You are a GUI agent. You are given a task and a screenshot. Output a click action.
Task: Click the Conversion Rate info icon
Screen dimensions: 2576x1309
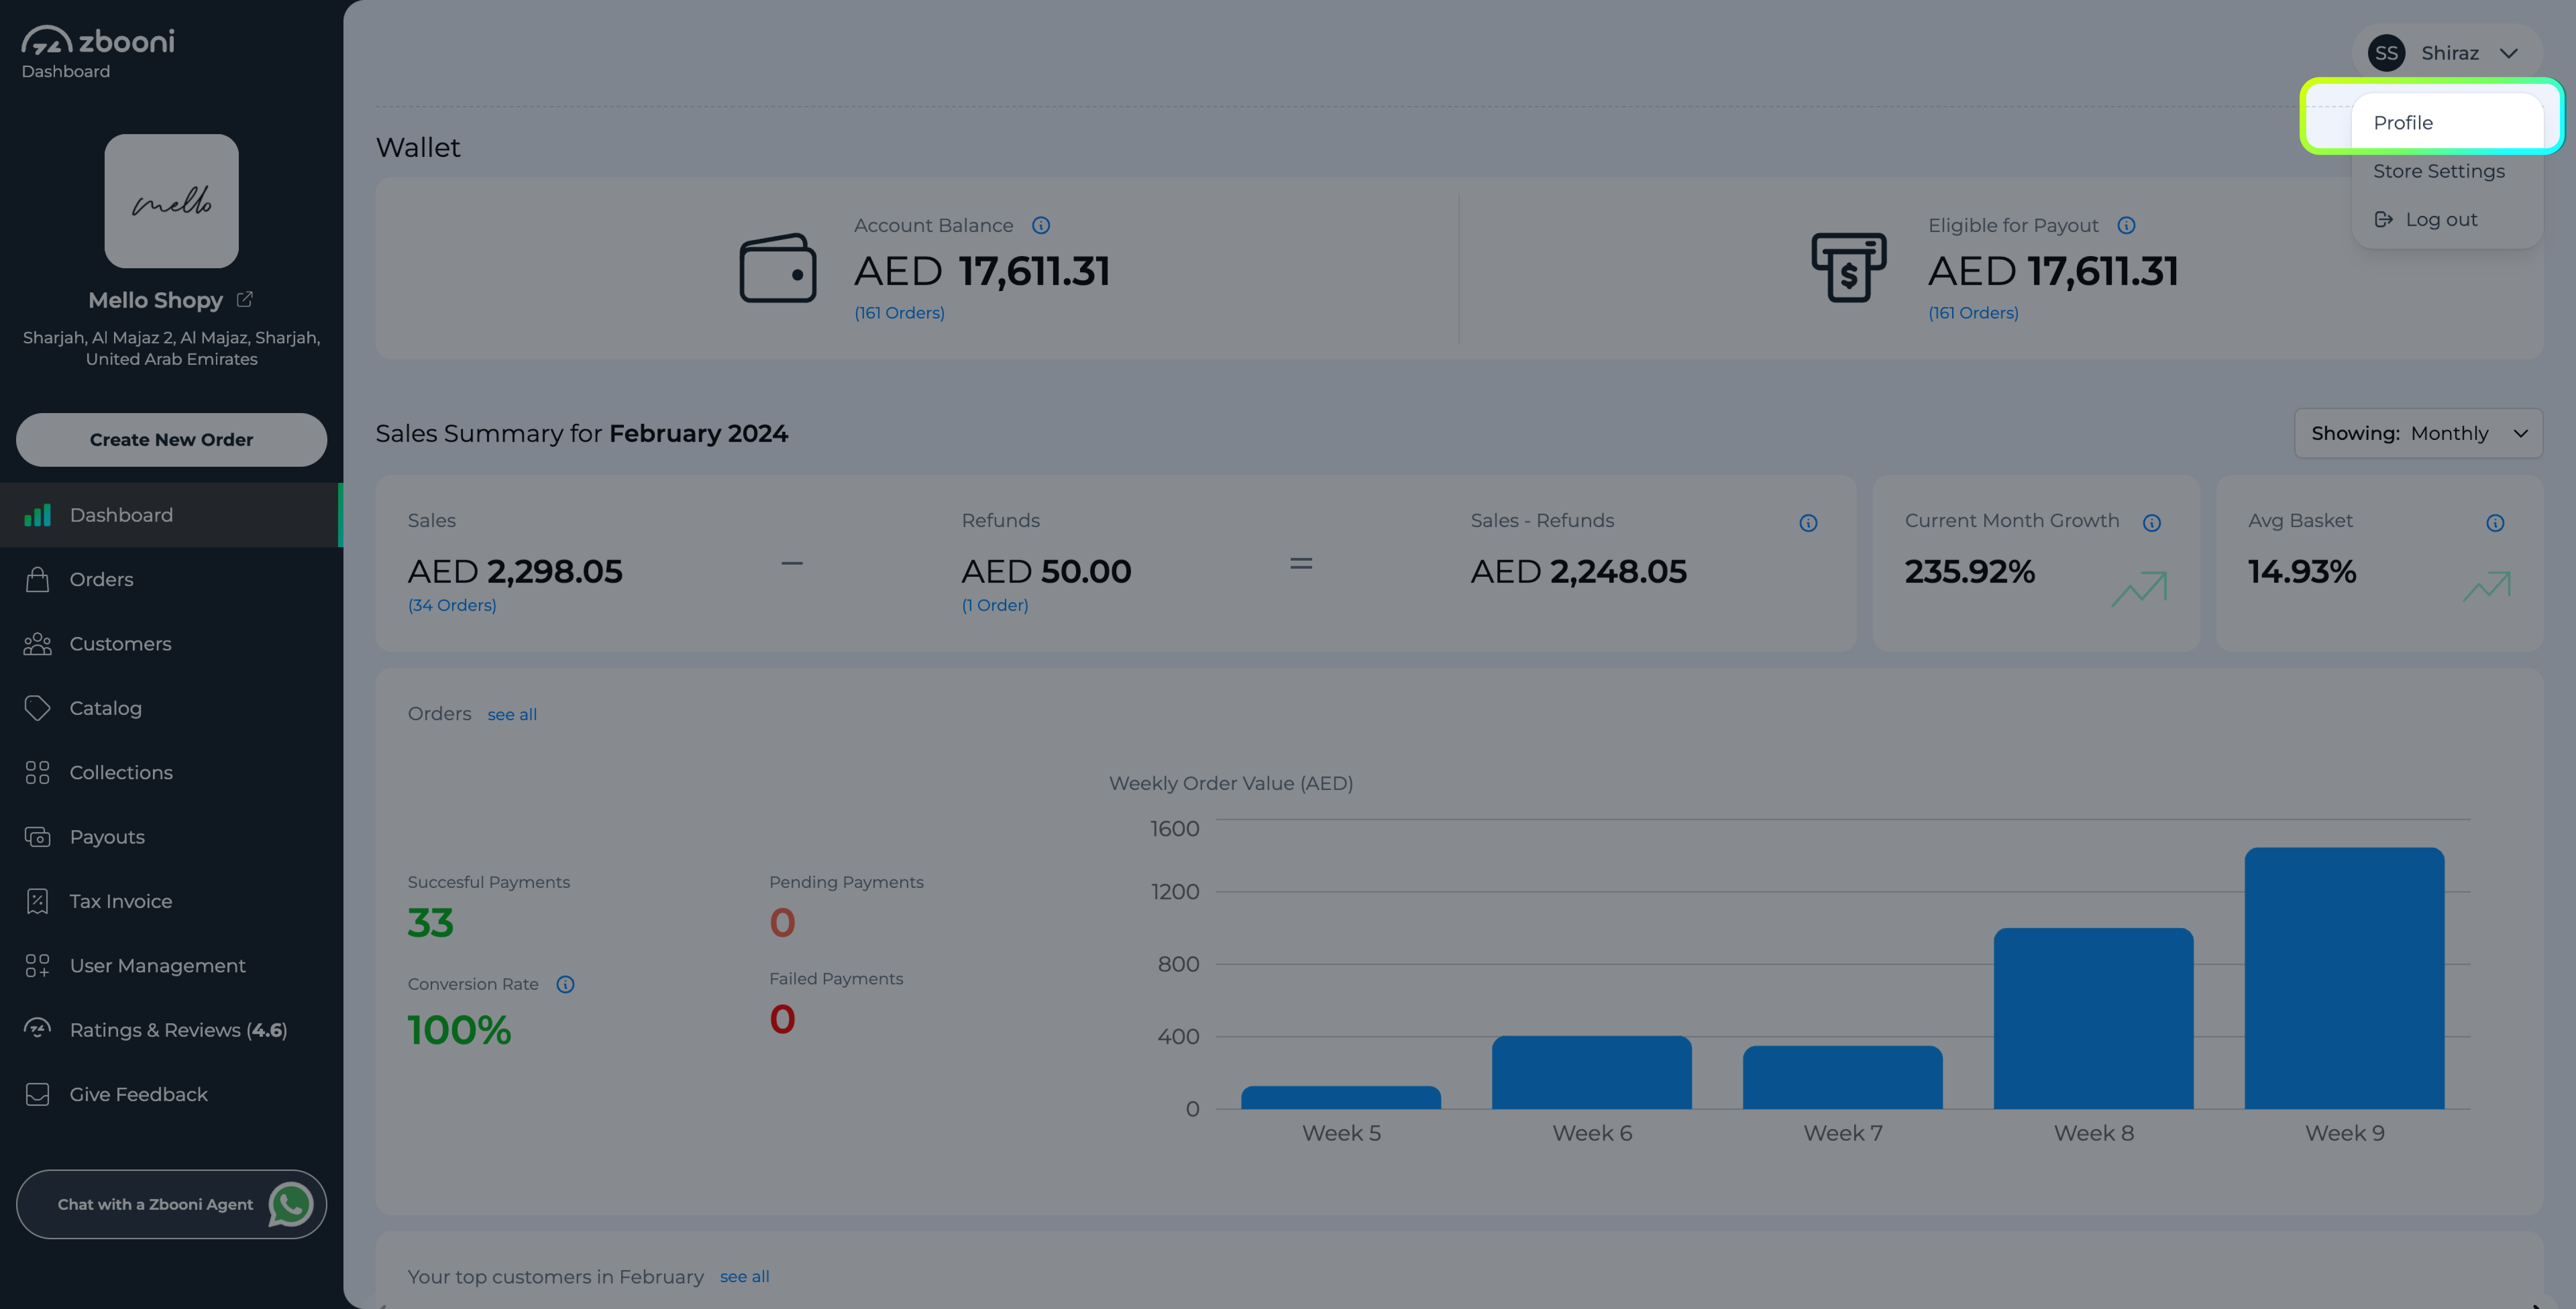565,984
